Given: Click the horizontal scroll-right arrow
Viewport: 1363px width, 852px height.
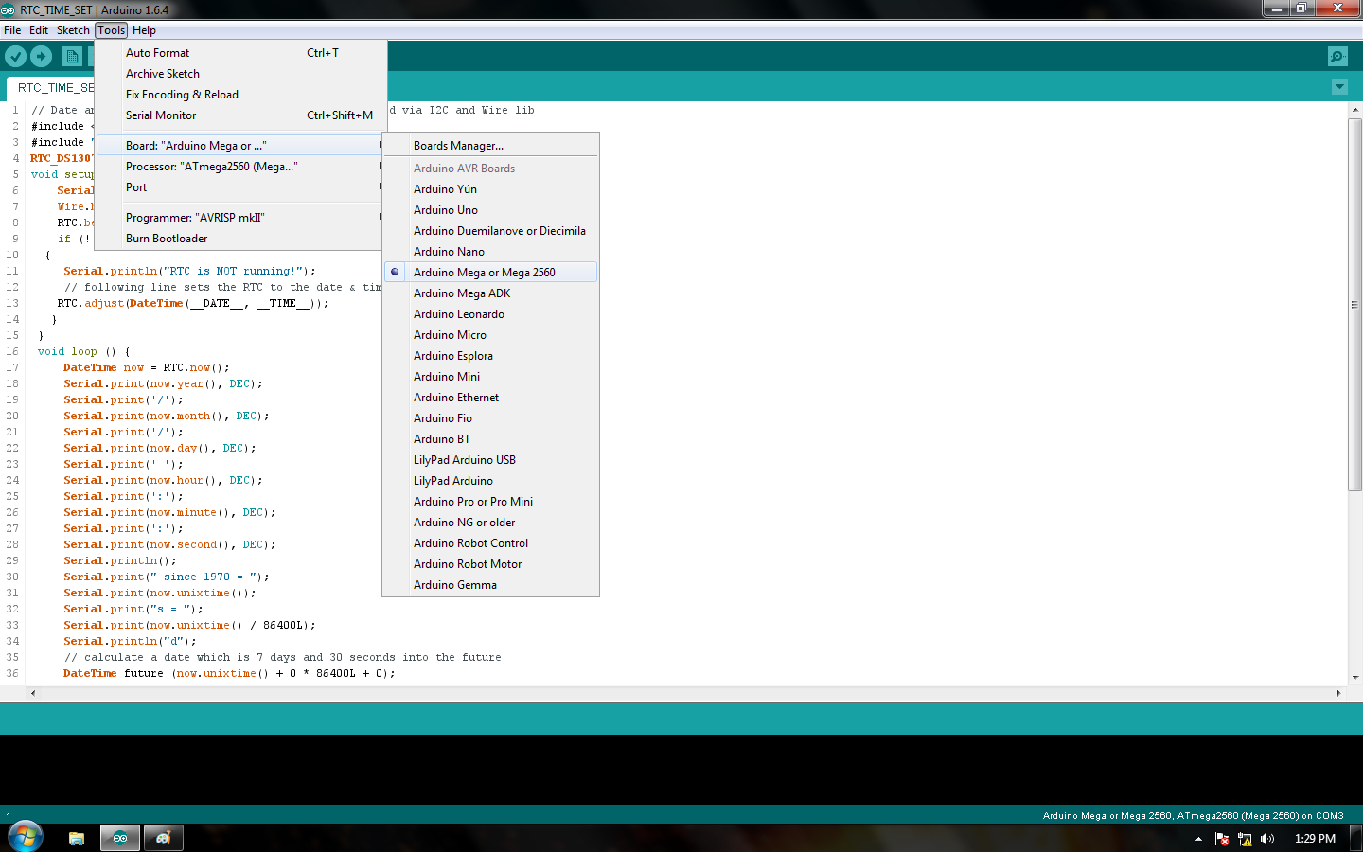Looking at the screenshot, I should point(1338,693).
